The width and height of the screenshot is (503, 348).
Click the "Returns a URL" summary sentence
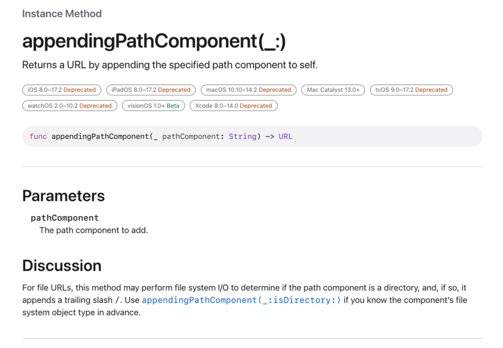coord(169,65)
